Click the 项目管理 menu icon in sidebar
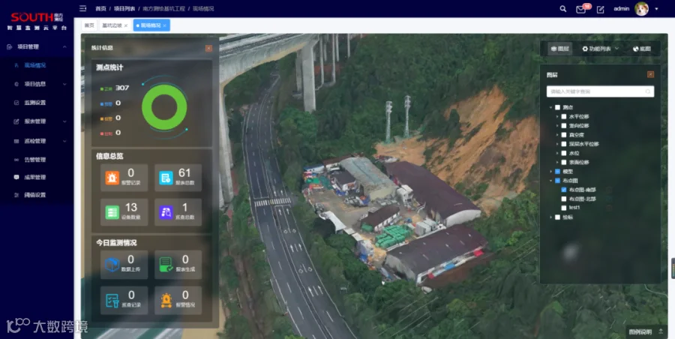Image resolution: width=675 pixels, height=339 pixels. coord(10,46)
